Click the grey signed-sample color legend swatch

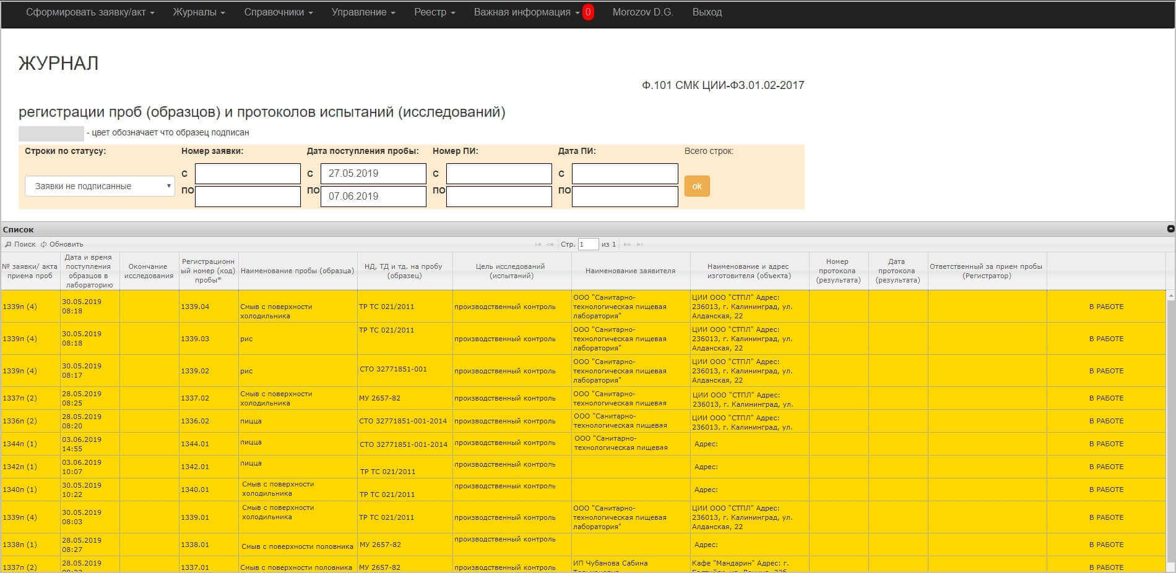click(x=51, y=133)
